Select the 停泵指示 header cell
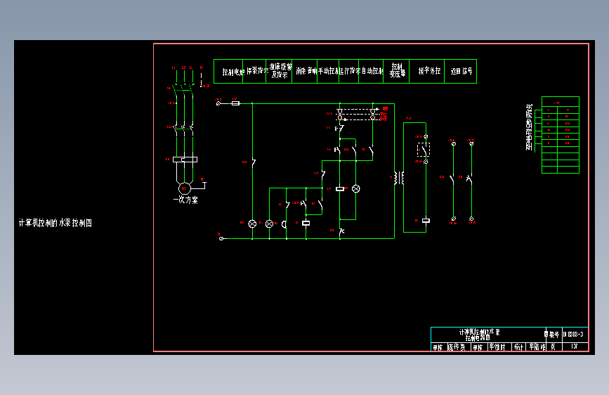 click(254, 72)
